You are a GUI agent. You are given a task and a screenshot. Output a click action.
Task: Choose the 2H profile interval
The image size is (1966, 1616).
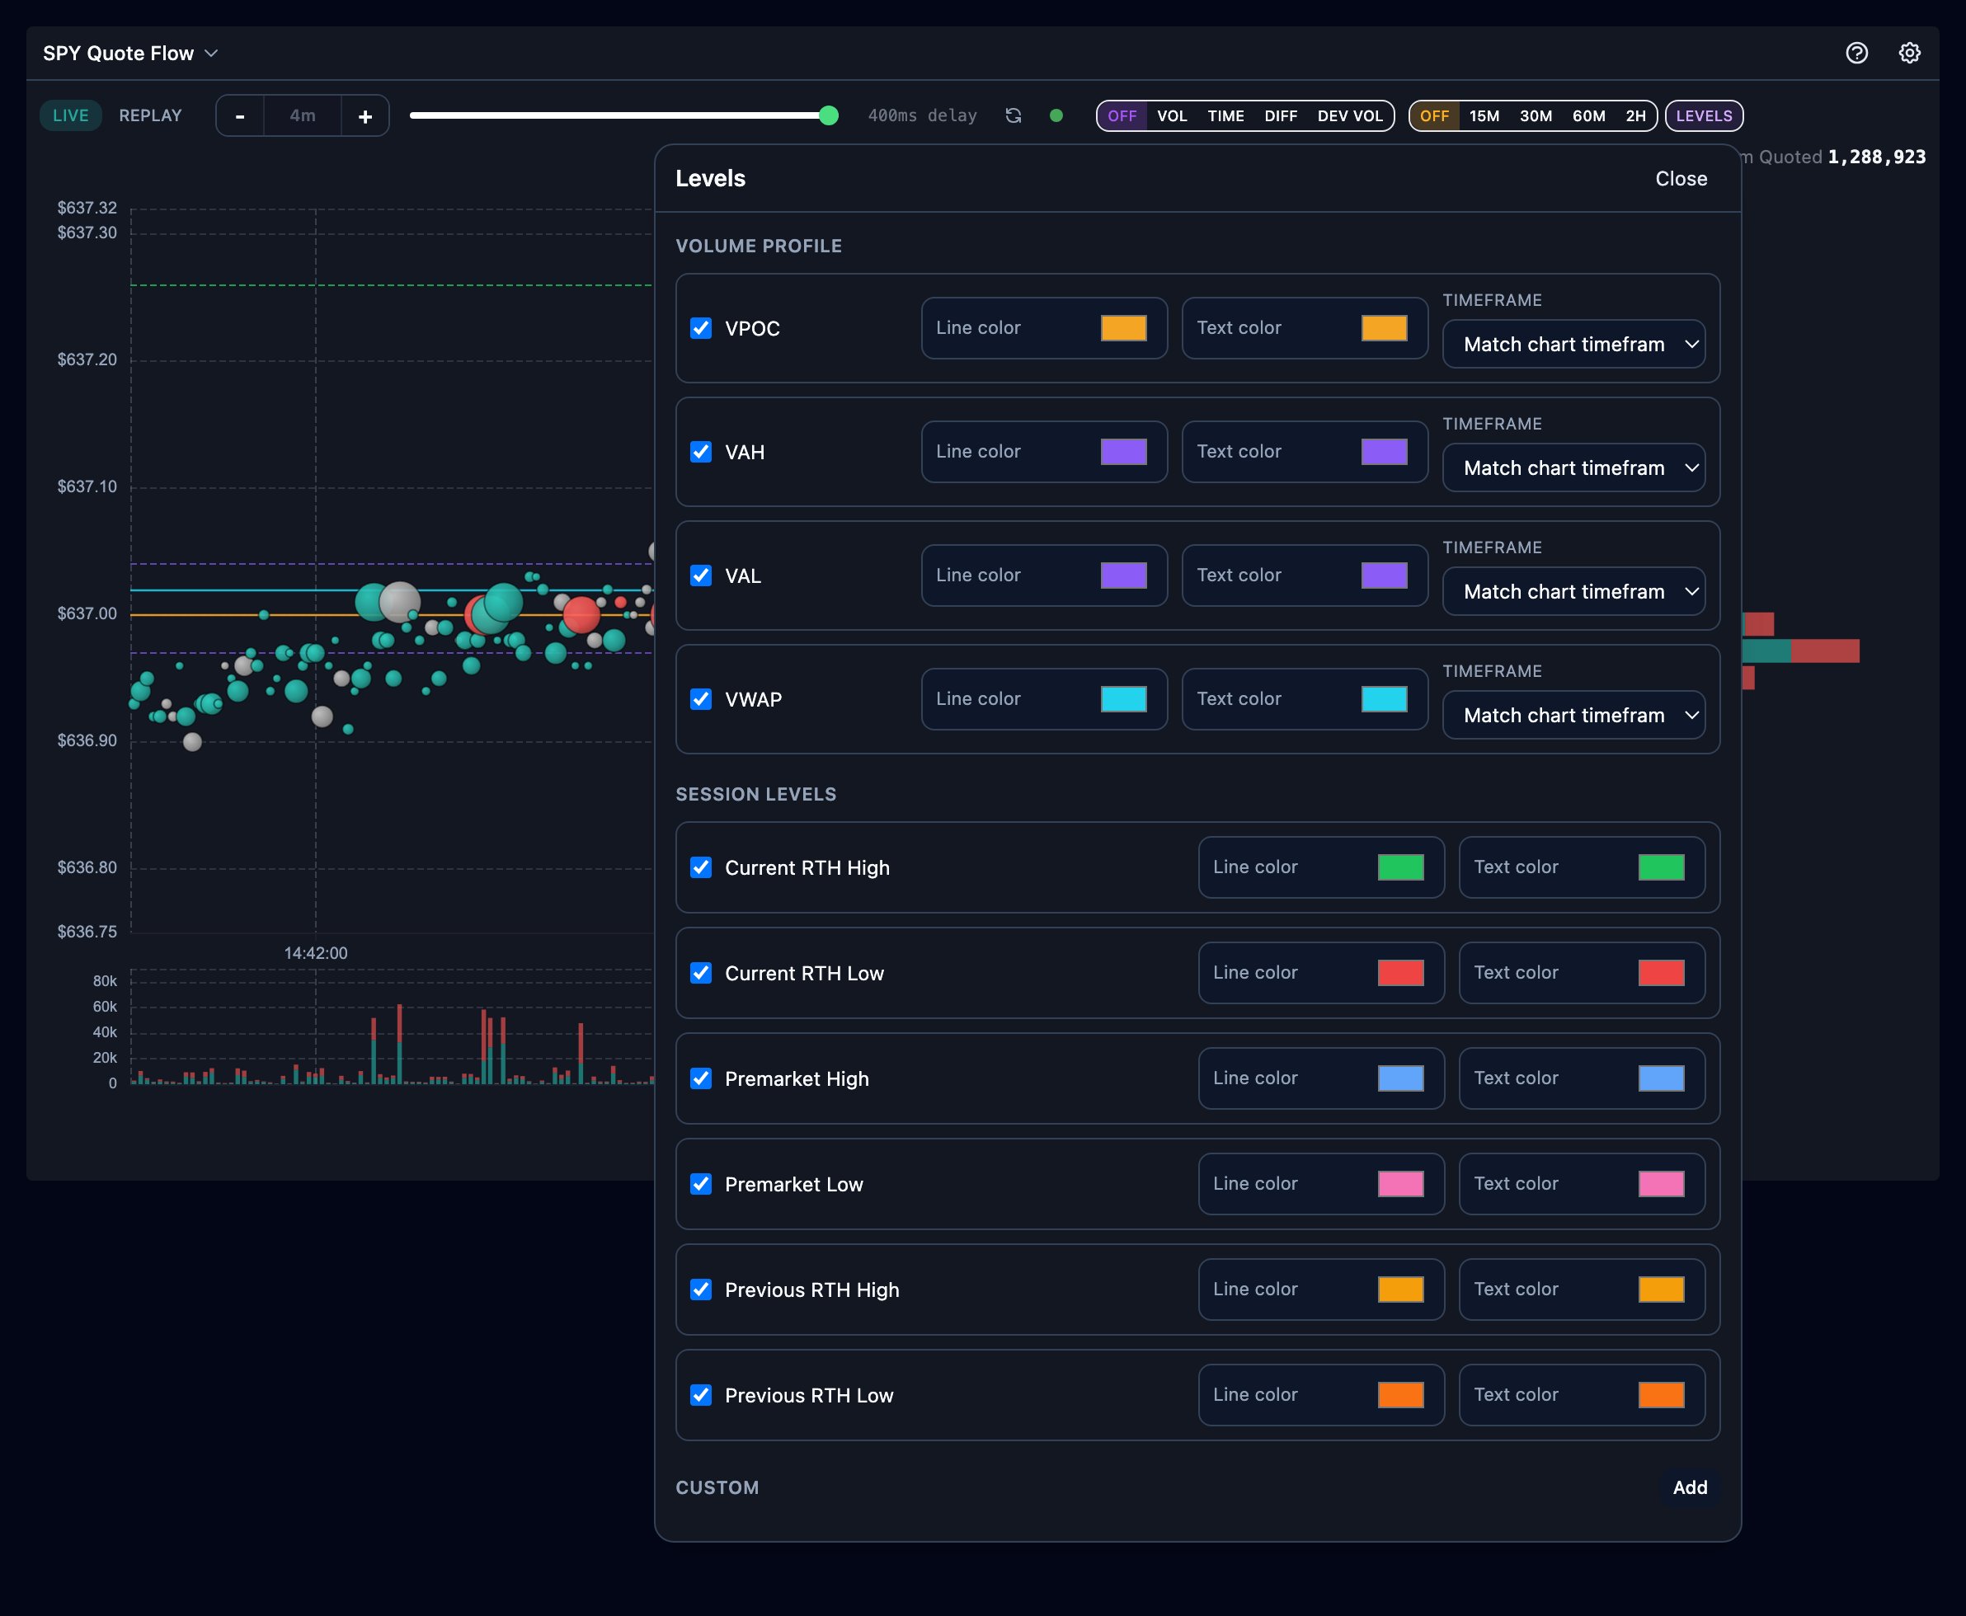pyautogui.click(x=1635, y=115)
